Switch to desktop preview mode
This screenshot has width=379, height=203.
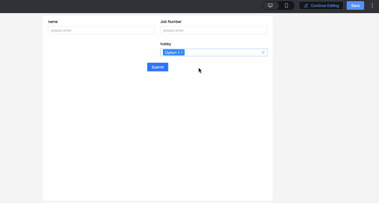click(x=270, y=5)
